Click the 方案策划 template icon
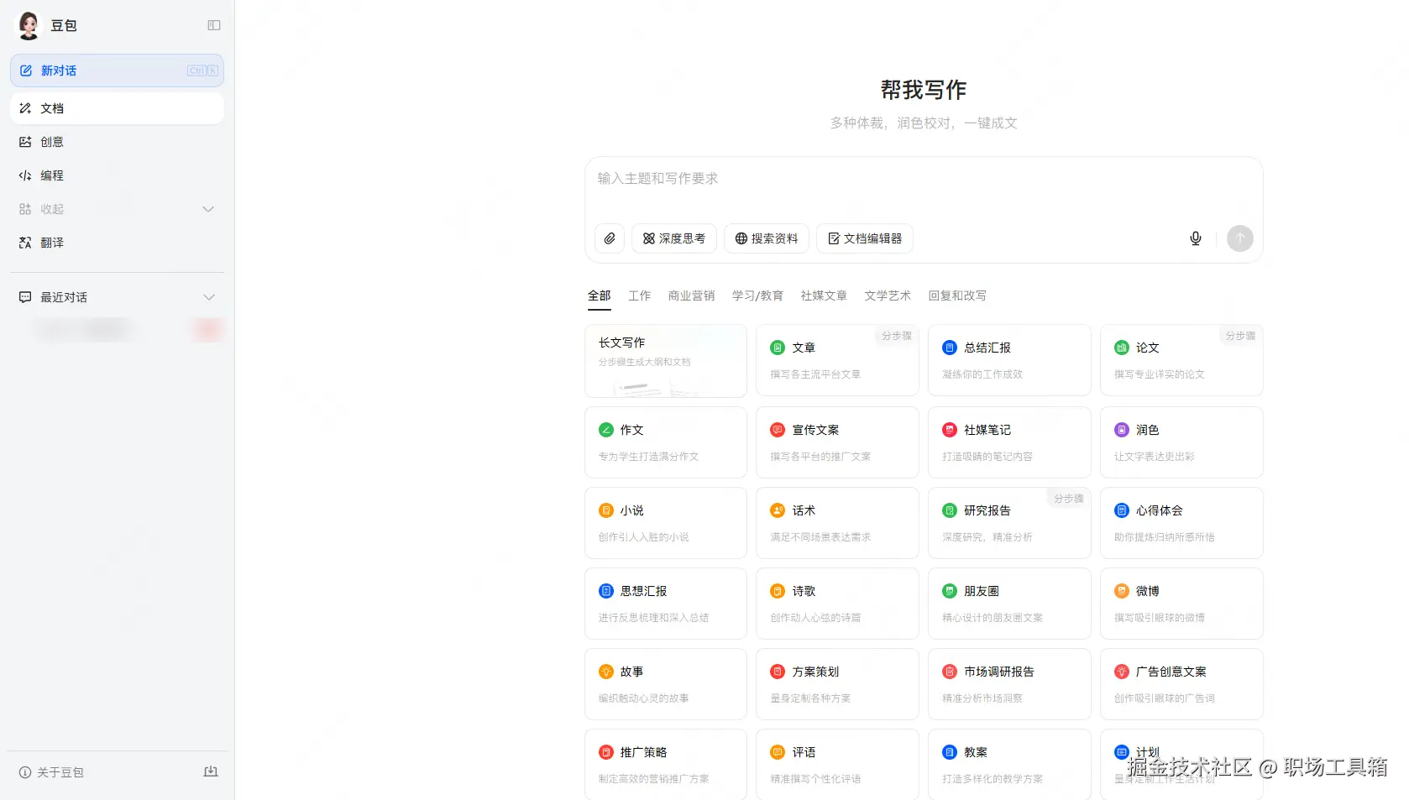This screenshot has height=800, width=1409. (778, 672)
